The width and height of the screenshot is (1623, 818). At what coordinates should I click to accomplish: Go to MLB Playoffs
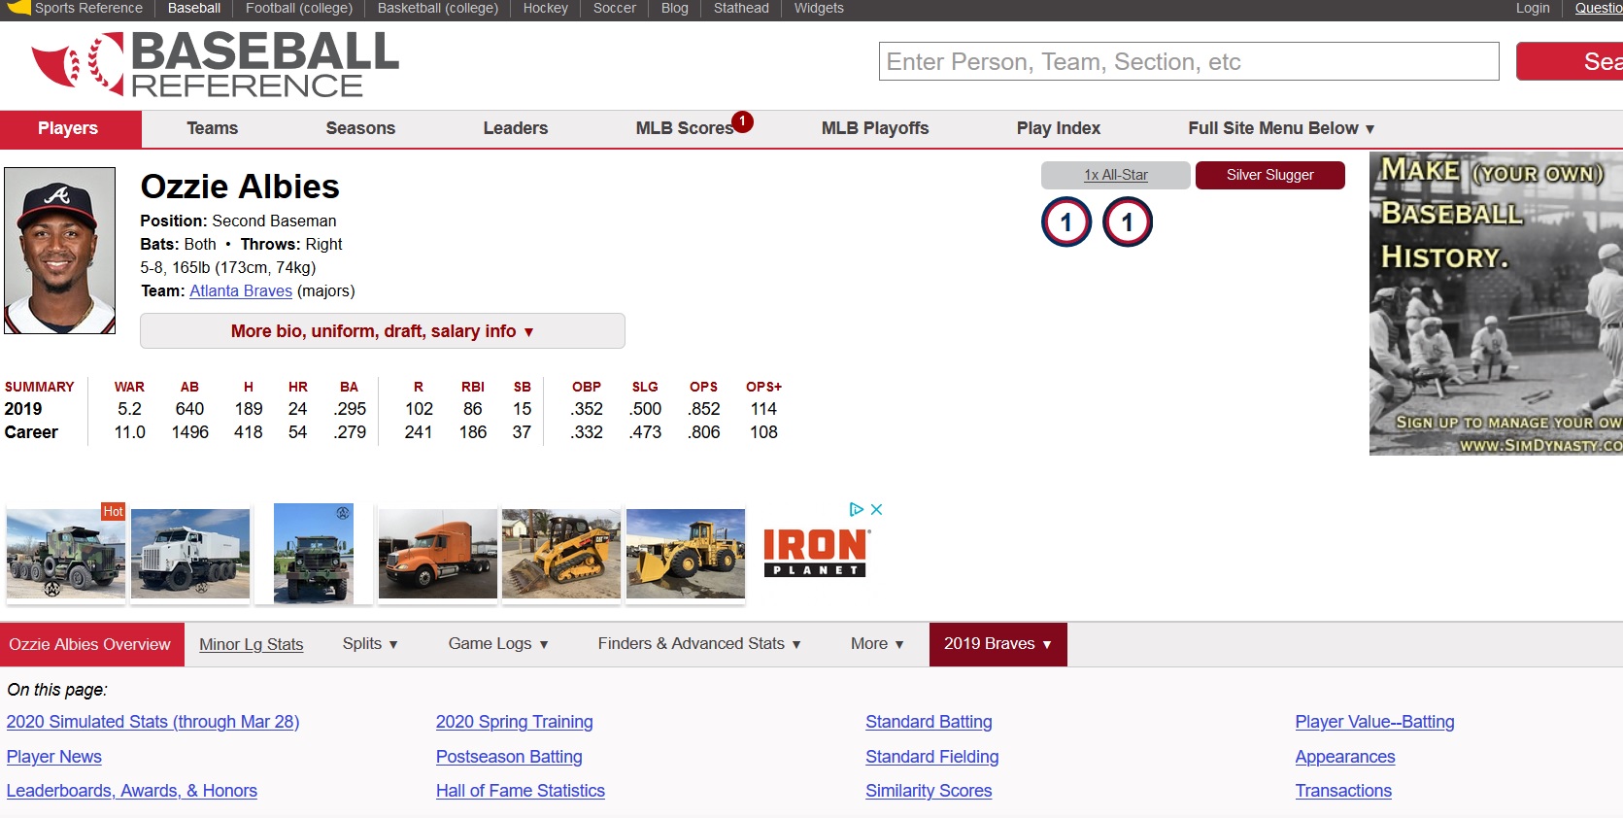875,128
